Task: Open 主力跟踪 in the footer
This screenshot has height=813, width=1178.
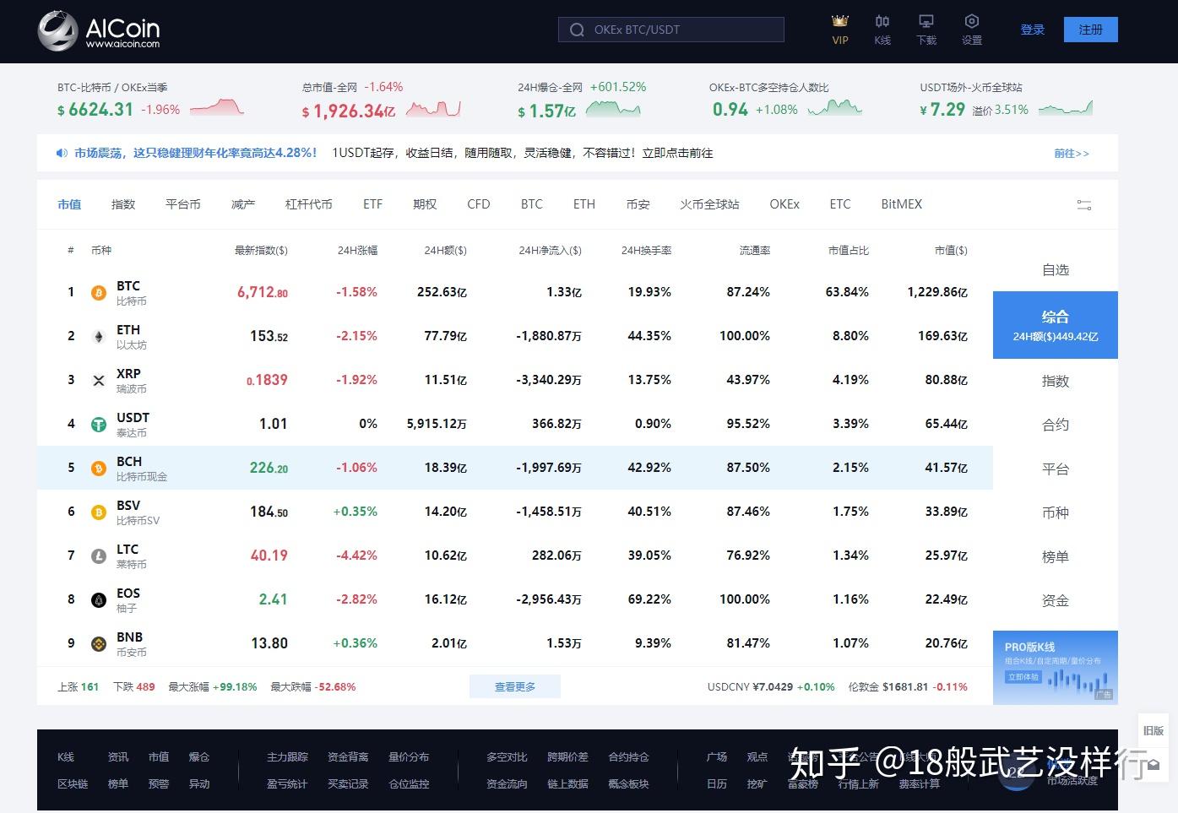Action: 287,757
